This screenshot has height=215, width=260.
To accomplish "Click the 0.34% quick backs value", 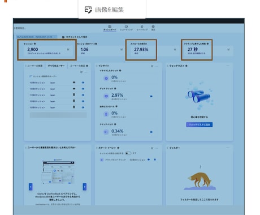I will pyautogui.click(x=117, y=131).
